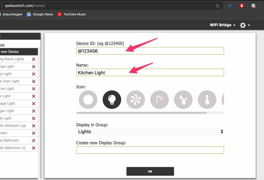Click the icon list horizontal scrollbar
Viewport: 264px width, 180px height.
[x=142, y=113]
